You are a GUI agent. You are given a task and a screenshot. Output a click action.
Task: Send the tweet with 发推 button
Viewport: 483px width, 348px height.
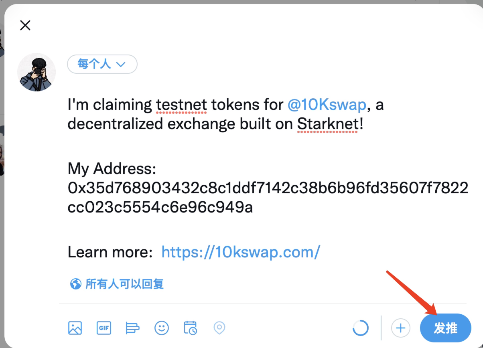(x=445, y=328)
